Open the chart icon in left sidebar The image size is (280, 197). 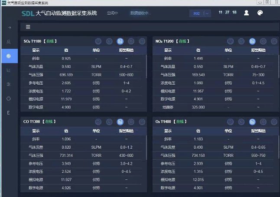[9, 70]
